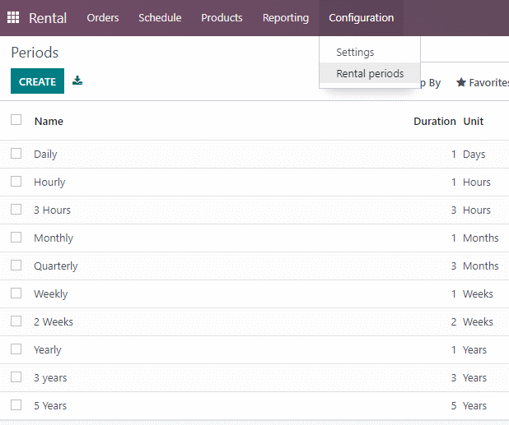This screenshot has height=425, width=509.
Task: Select the Weekly row checkbox
Action: click(x=16, y=293)
